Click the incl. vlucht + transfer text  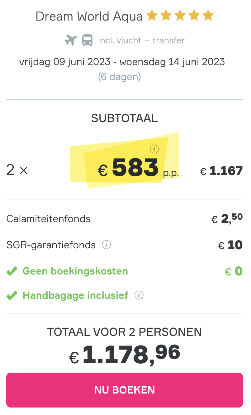pos(141,41)
